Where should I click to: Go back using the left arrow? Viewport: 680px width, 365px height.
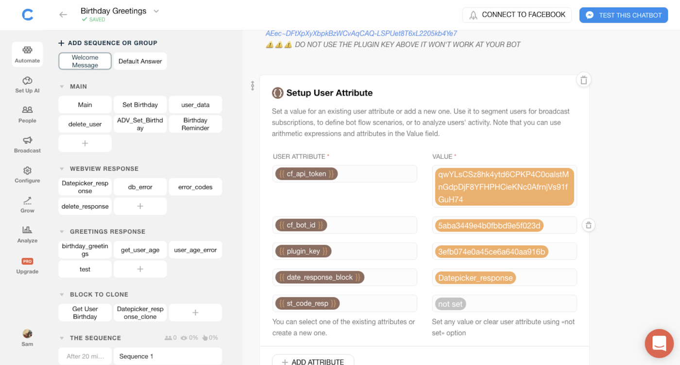click(63, 15)
